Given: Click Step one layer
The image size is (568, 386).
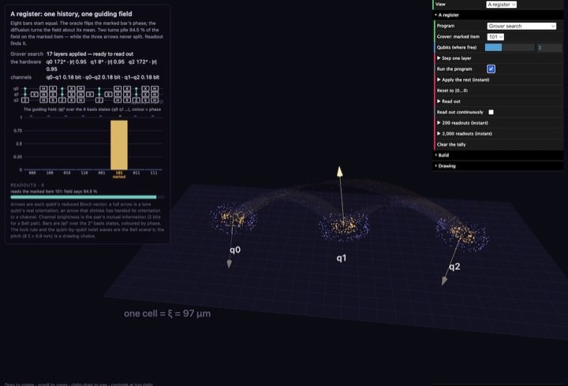Looking at the screenshot, I should tap(498, 58).
